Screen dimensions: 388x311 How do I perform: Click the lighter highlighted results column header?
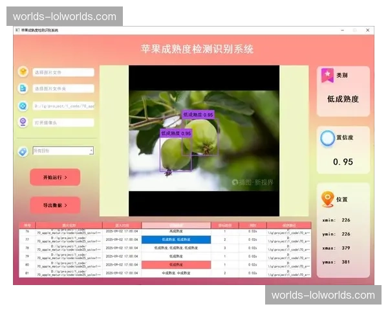(x=176, y=225)
